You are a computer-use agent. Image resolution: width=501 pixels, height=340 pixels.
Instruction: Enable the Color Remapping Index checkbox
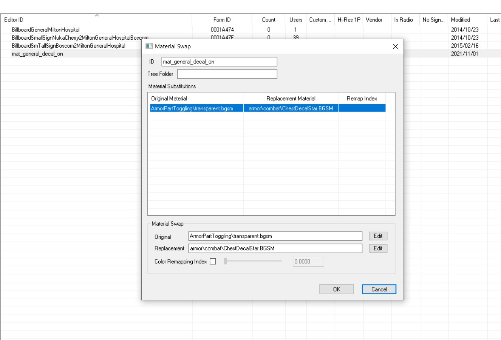click(213, 261)
